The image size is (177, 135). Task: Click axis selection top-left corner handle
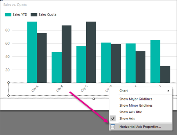click(x=8, y=82)
